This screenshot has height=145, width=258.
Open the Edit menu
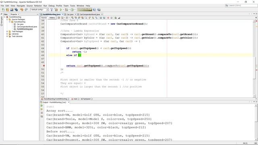point(7,6)
